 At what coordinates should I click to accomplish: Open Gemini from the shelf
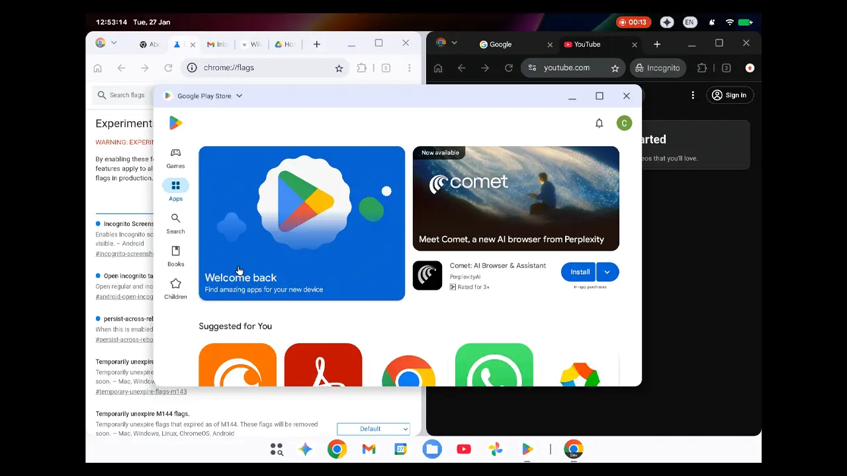point(305,449)
